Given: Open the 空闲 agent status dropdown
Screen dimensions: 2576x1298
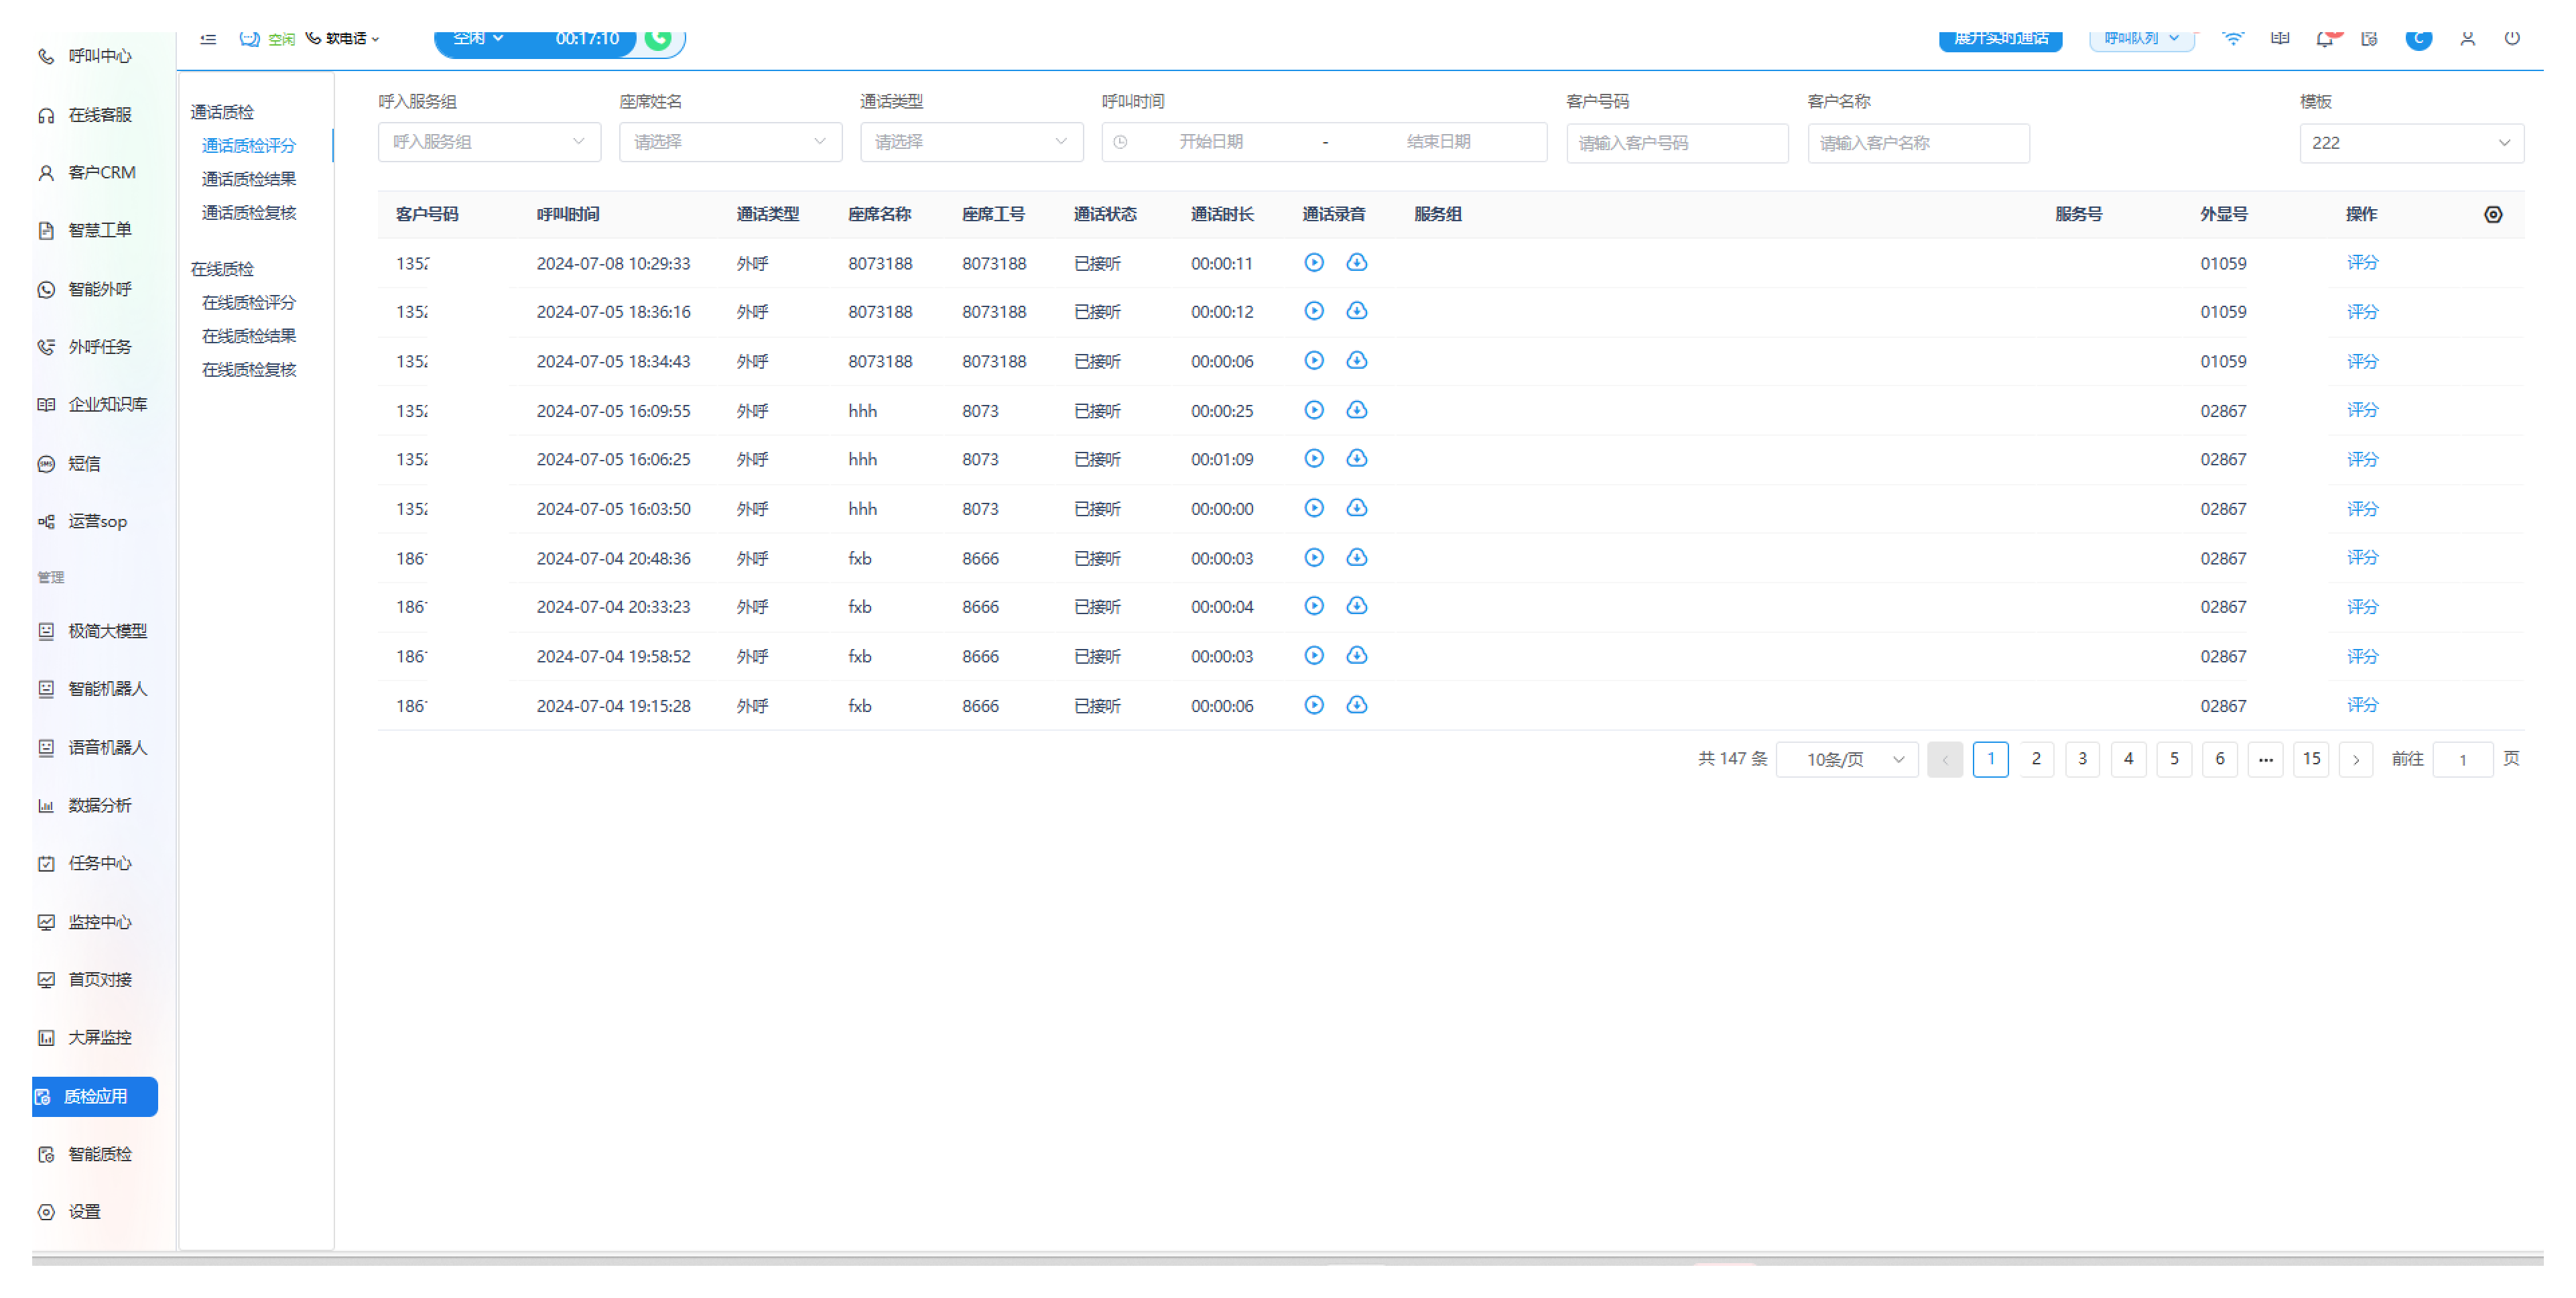Looking at the screenshot, I should pyautogui.click(x=478, y=38).
